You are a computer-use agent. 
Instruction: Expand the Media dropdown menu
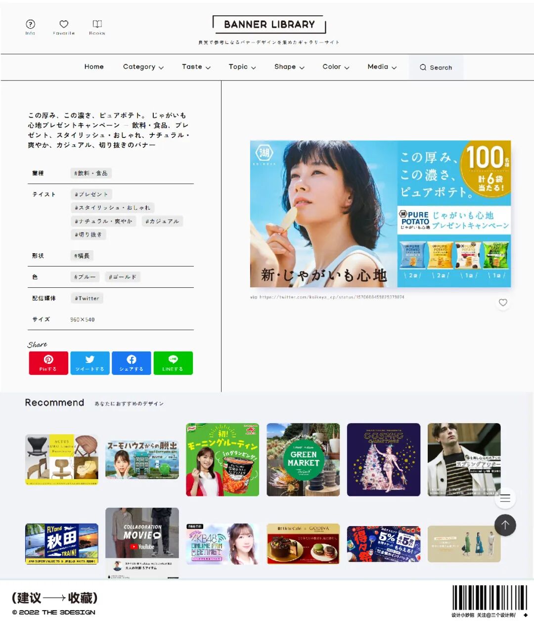point(382,67)
